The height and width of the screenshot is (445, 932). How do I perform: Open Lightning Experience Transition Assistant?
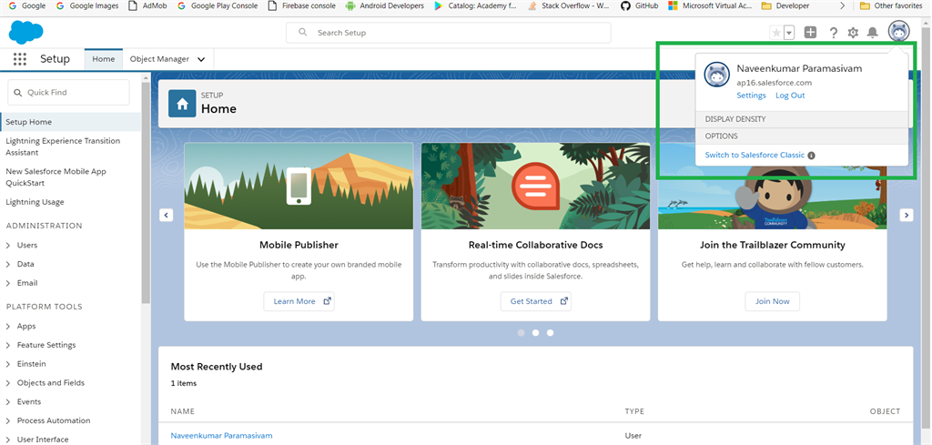(x=63, y=147)
